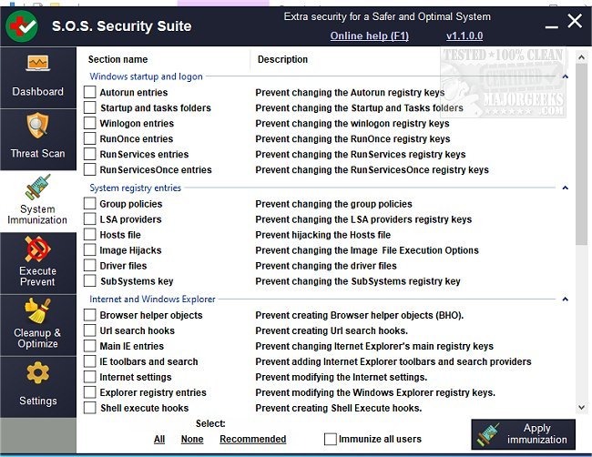Collapse the Internet and Windows Explorer section
Image resolution: width=592 pixels, height=457 pixels.
coord(566,299)
